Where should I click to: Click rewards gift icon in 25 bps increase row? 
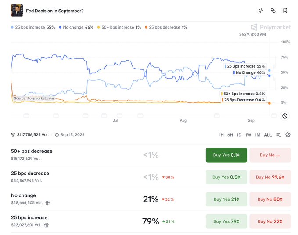click(x=47, y=225)
